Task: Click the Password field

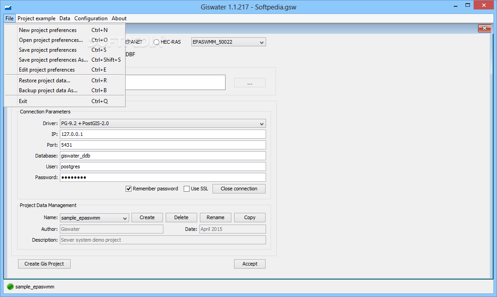Action: (x=163, y=177)
